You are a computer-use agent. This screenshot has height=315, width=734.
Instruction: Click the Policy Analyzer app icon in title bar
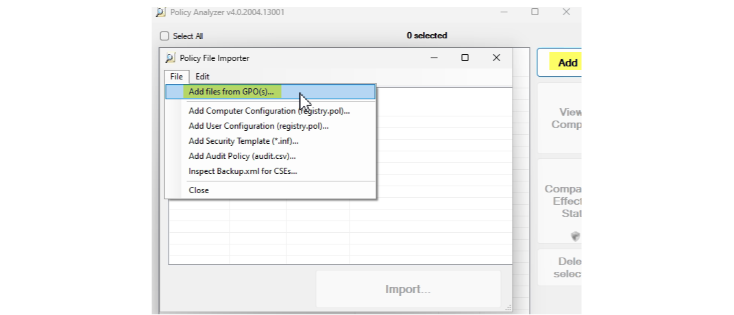pos(161,12)
